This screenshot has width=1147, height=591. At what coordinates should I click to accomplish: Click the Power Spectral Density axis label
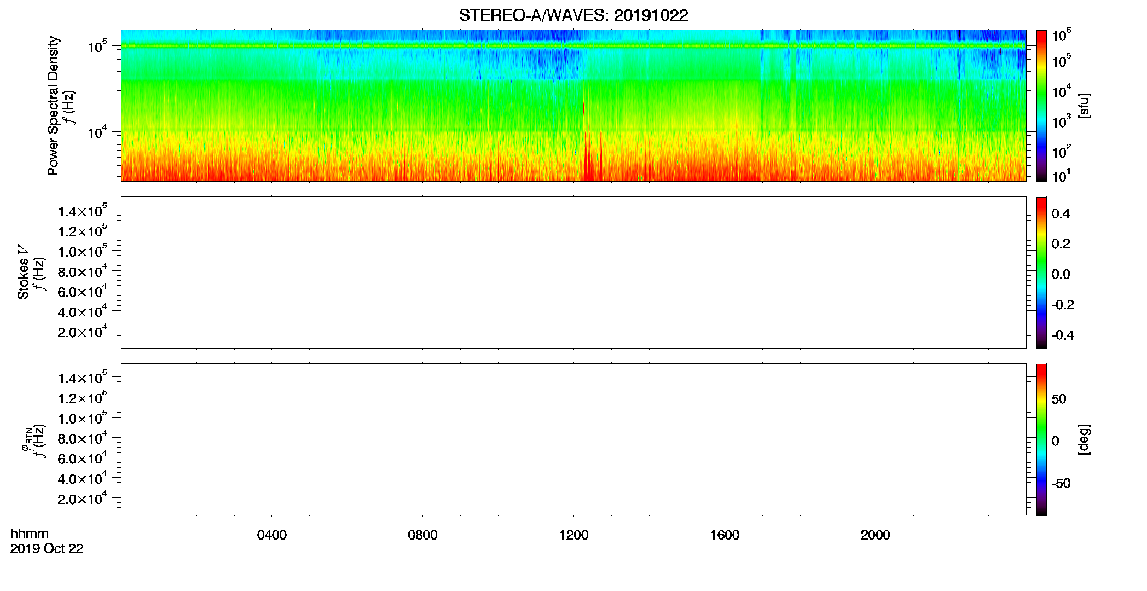coord(53,106)
